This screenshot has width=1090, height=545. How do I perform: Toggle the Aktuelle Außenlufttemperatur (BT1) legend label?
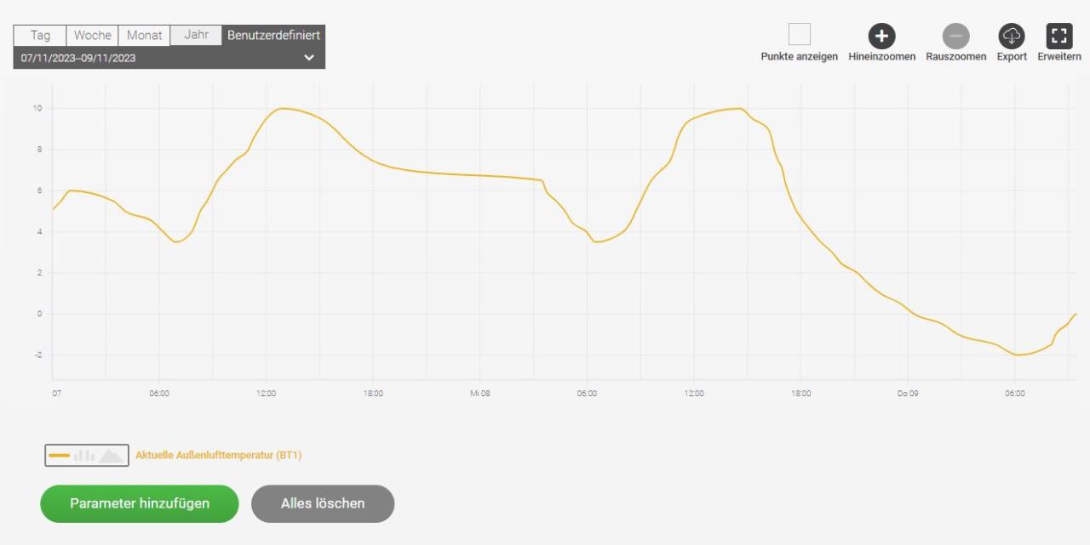(219, 456)
